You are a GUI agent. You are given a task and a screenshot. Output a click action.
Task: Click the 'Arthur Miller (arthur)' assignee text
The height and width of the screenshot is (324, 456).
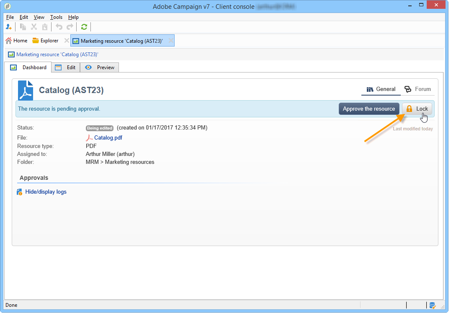tap(110, 154)
